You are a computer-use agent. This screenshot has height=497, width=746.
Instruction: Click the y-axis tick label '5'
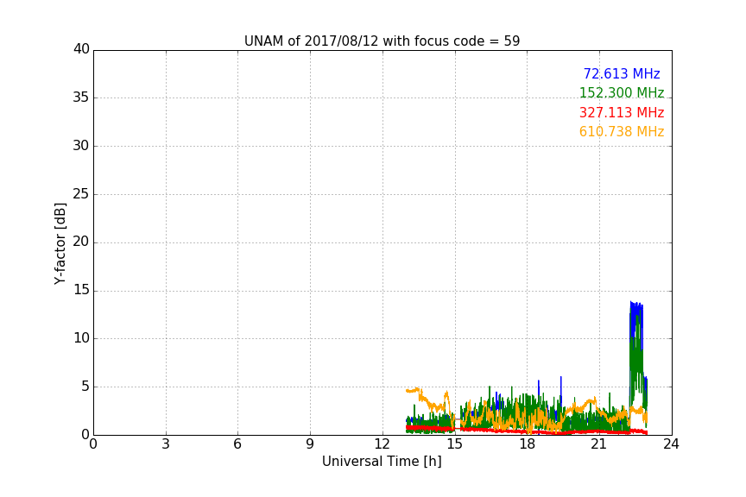tap(85, 387)
